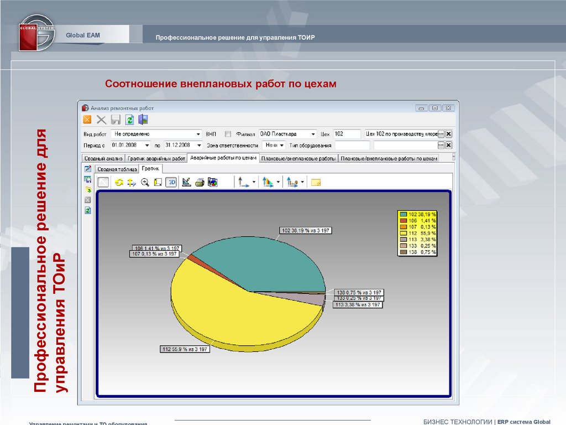
Task: Switch to Сводный анализ tab
Action: coord(103,158)
